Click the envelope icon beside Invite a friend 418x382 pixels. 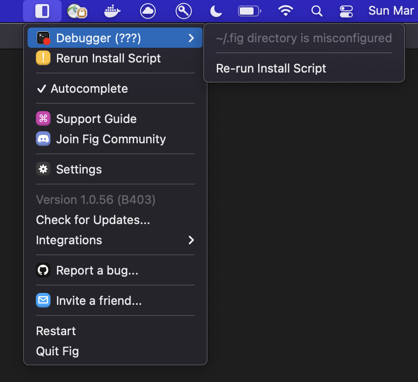click(43, 300)
